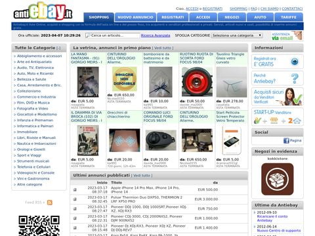Switch to the SHOPPING tab
The width and height of the screenshot is (315, 236).
click(99, 17)
